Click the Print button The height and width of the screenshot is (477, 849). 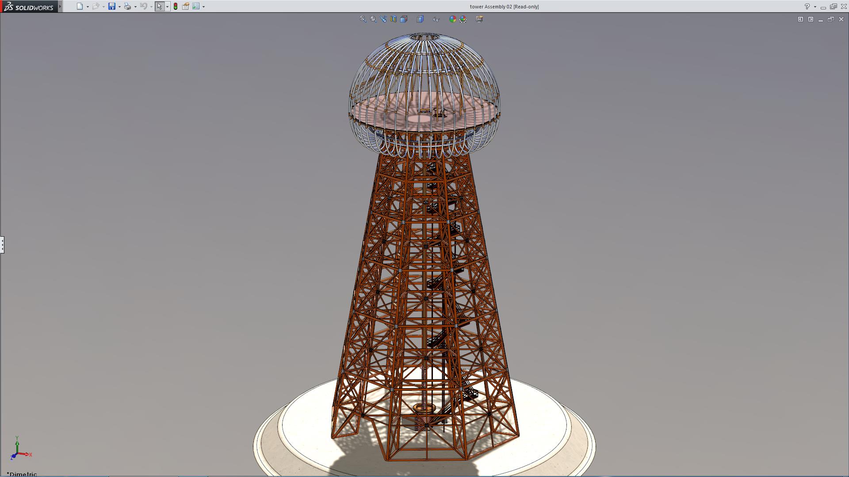coord(127,6)
